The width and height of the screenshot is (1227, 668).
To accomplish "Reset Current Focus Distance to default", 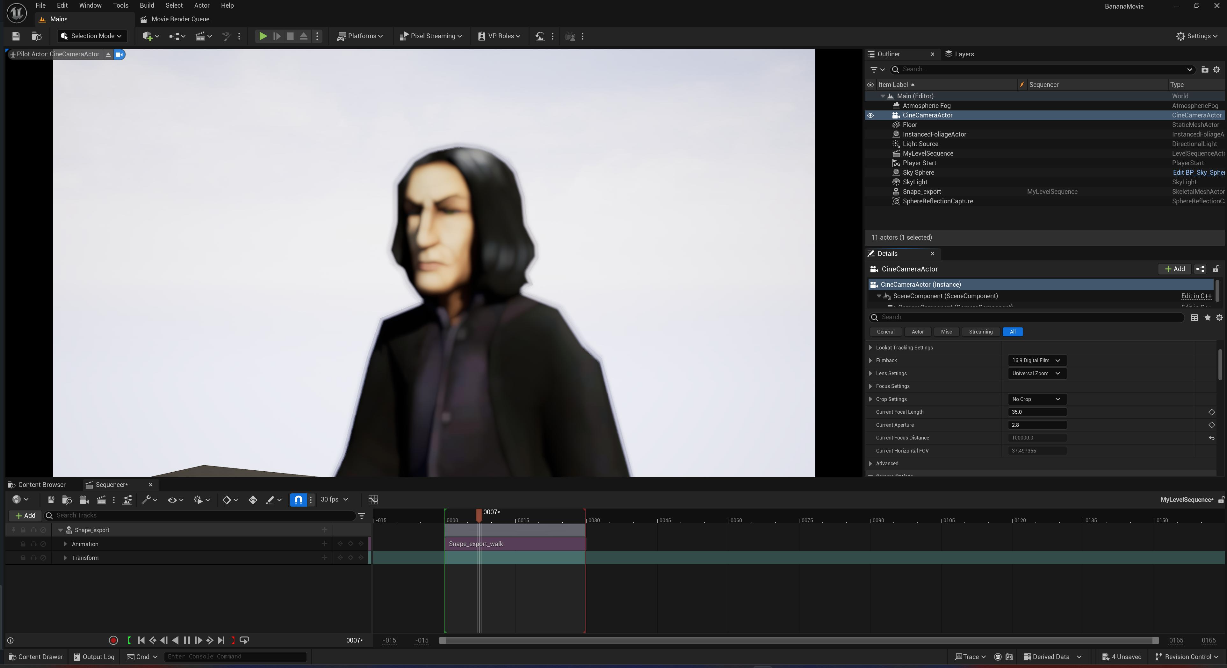I will 1211,438.
